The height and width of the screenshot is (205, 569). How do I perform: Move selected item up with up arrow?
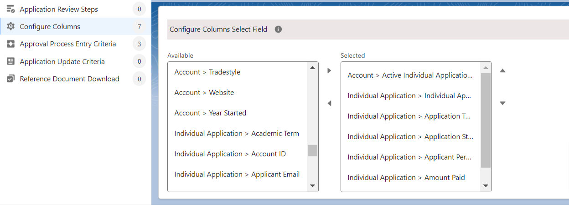[502, 71]
